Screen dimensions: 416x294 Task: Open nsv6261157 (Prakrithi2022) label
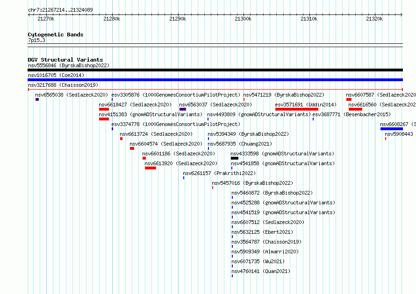pos(219,173)
